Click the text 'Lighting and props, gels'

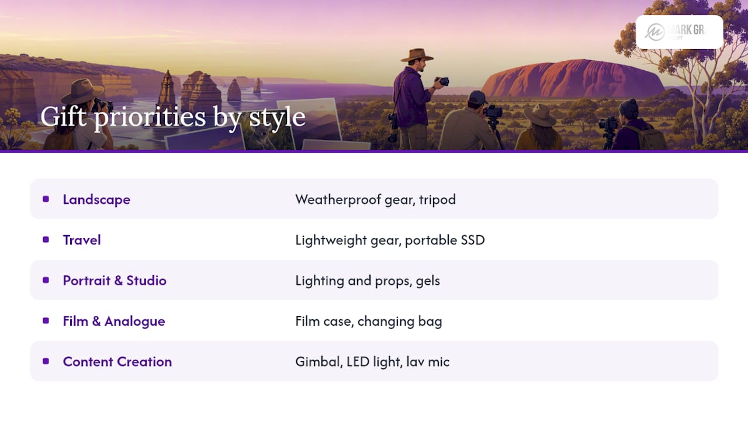[368, 281]
